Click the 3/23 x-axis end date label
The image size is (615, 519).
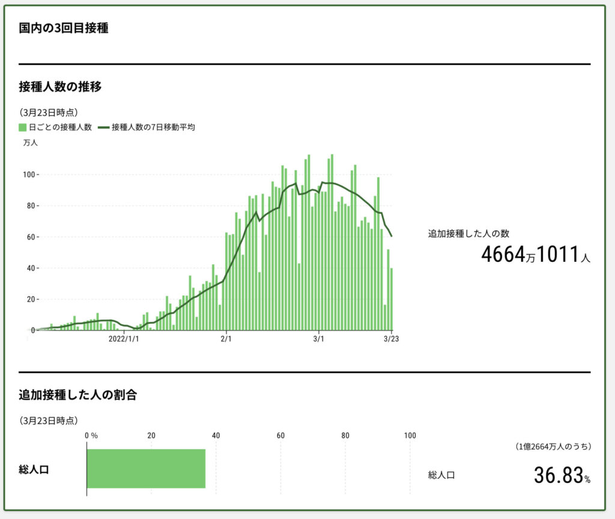coord(392,339)
